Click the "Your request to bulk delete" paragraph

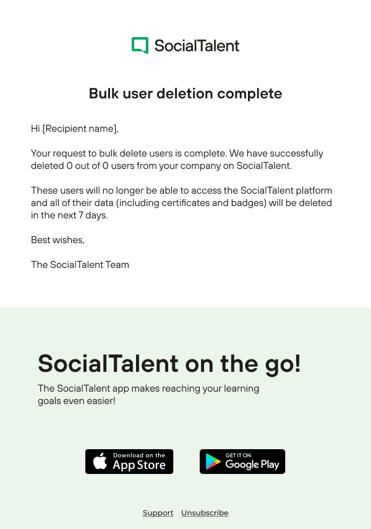177,153
